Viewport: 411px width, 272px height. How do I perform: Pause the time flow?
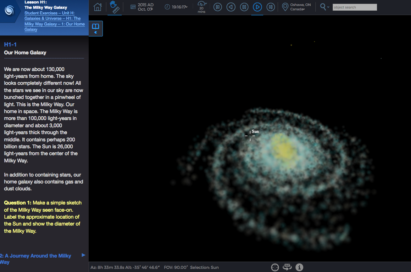244,7
